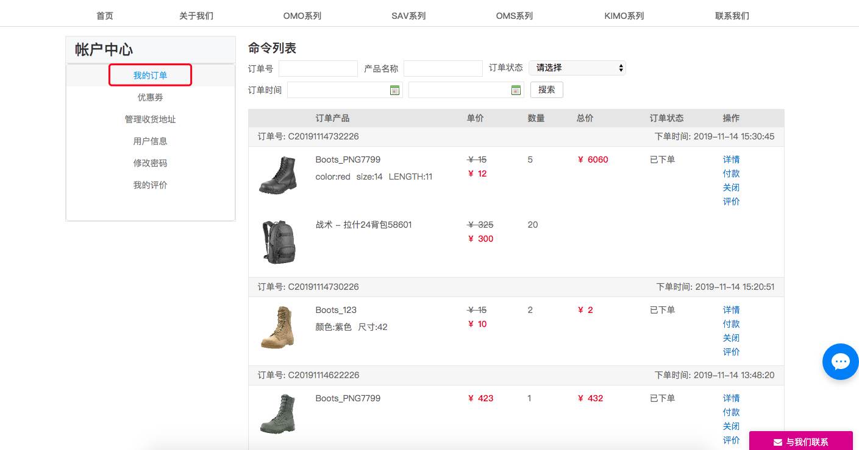Open 详情 for Boots_PNG7799 order

[x=731, y=159]
